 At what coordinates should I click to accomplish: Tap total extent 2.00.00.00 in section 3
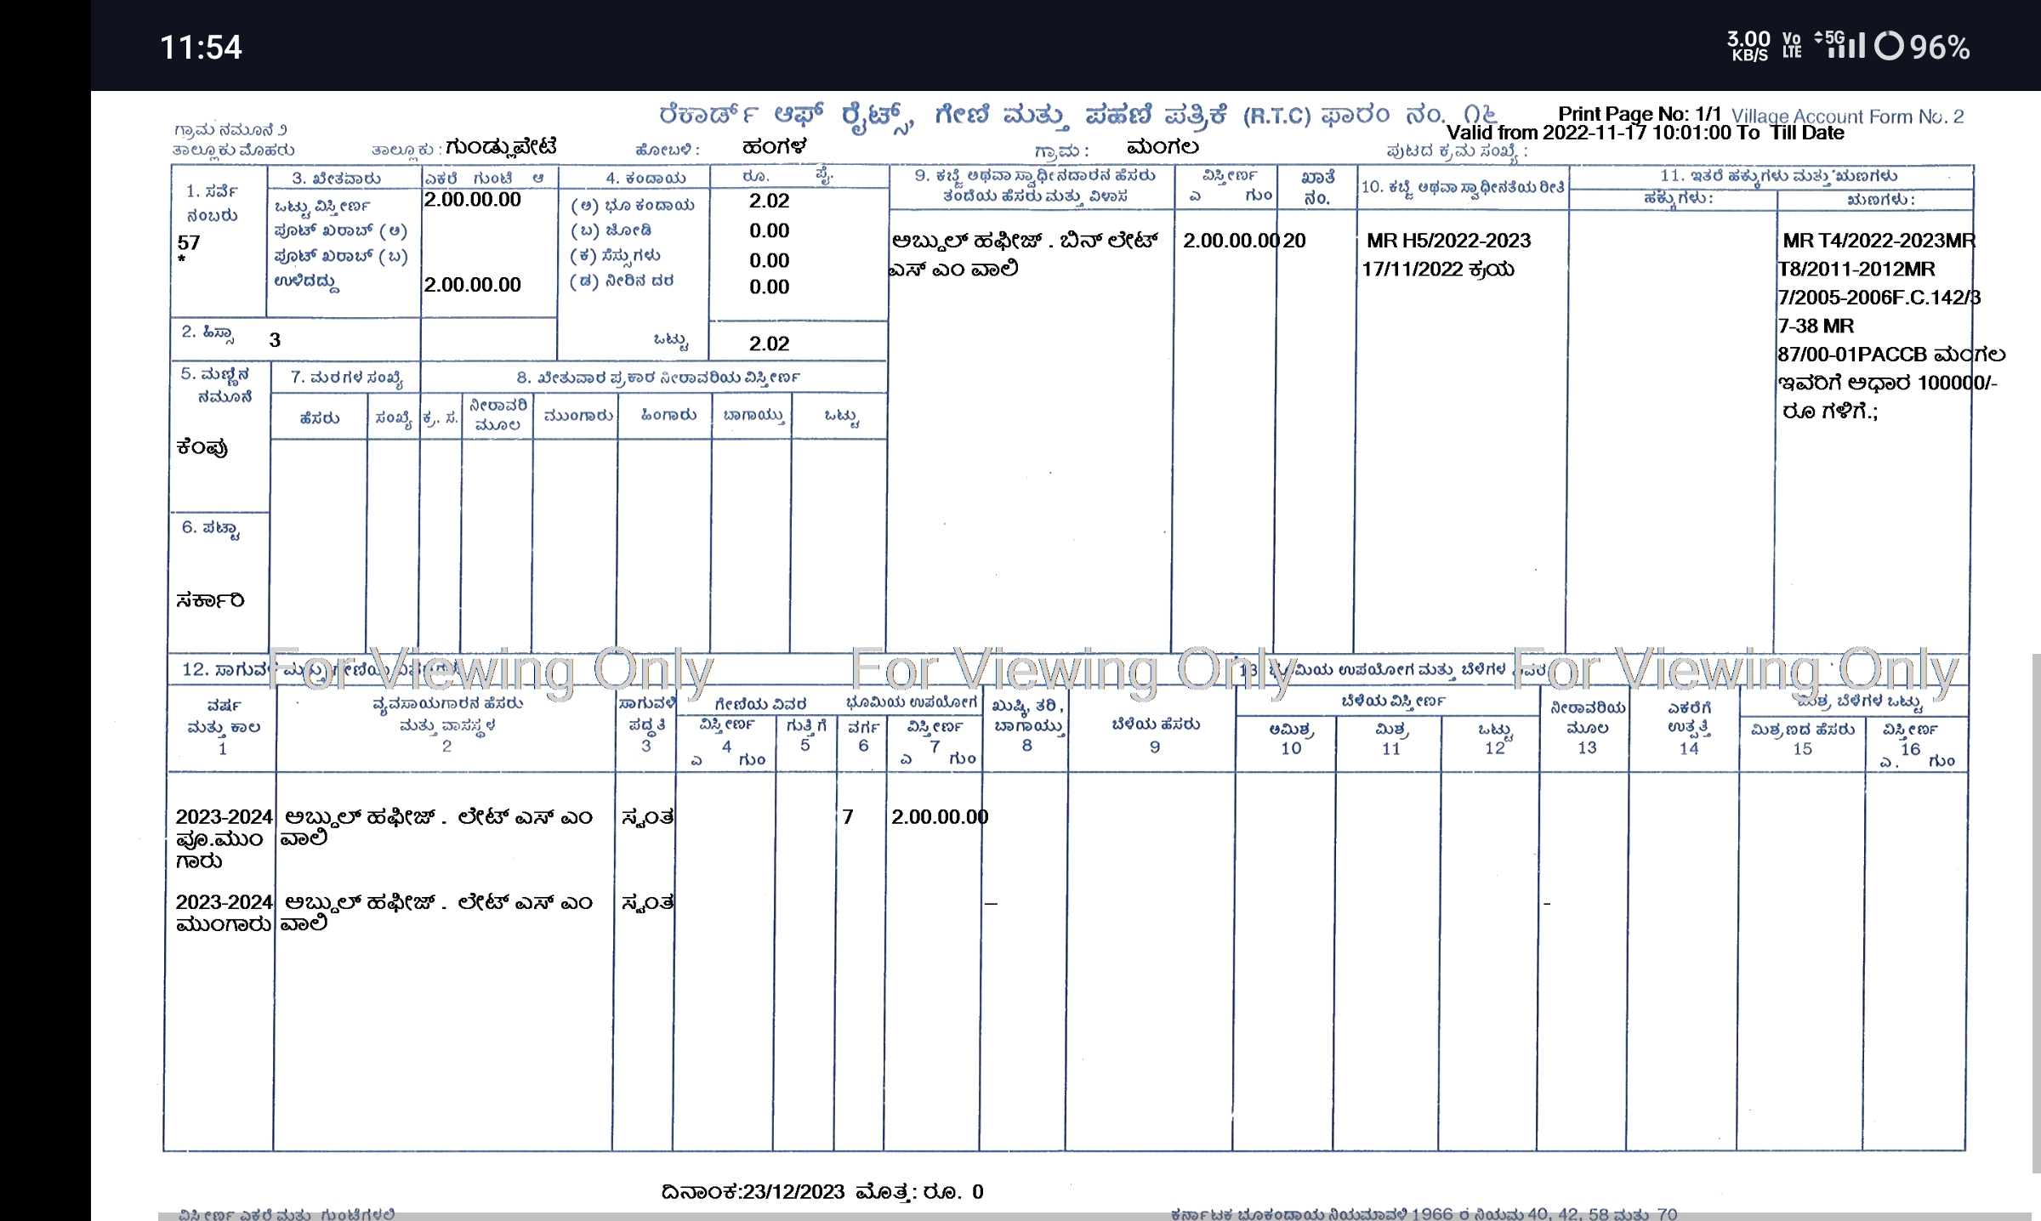[x=472, y=199]
